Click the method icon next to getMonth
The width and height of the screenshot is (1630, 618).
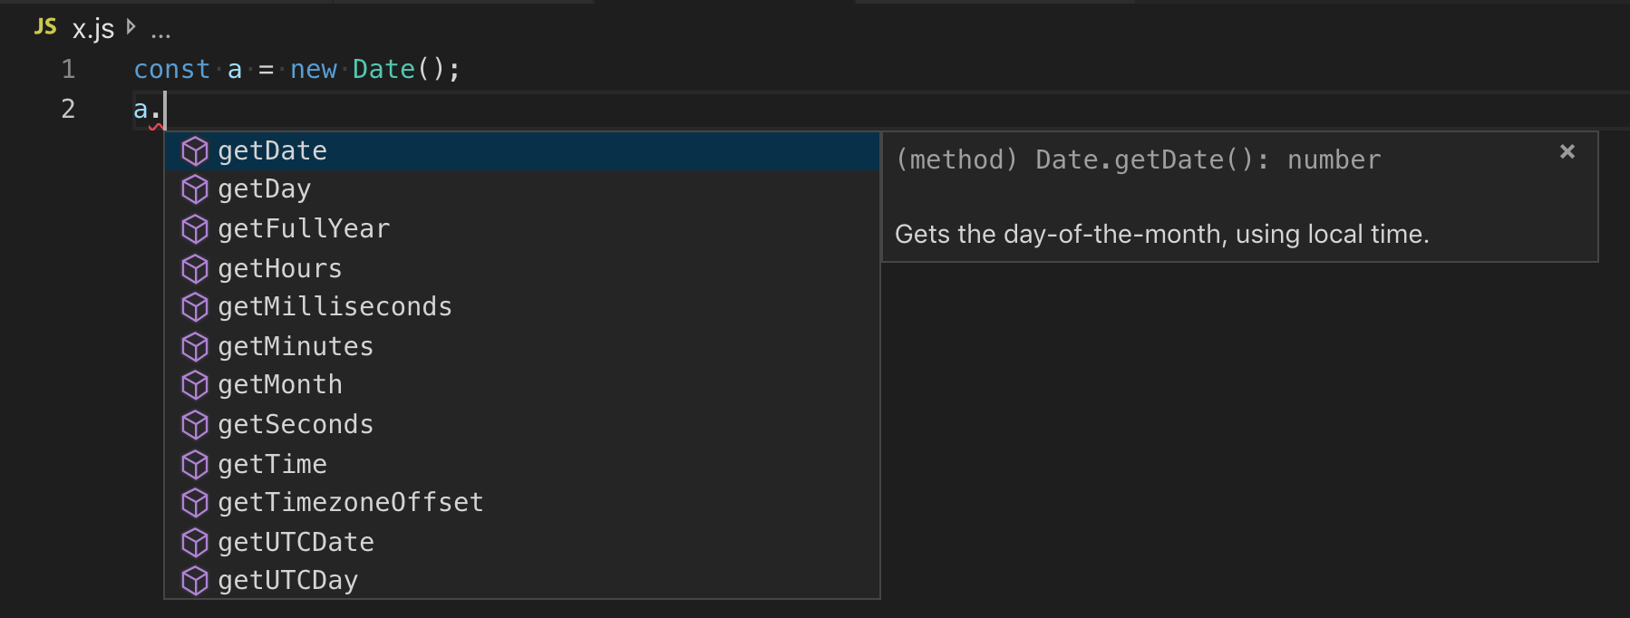pyautogui.click(x=195, y=386)
